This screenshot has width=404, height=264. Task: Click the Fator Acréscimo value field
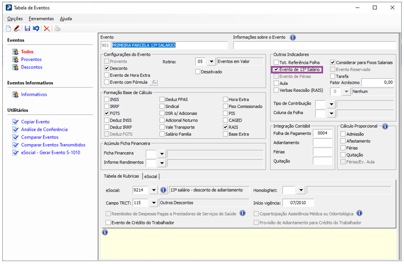[x=377, y=83]
